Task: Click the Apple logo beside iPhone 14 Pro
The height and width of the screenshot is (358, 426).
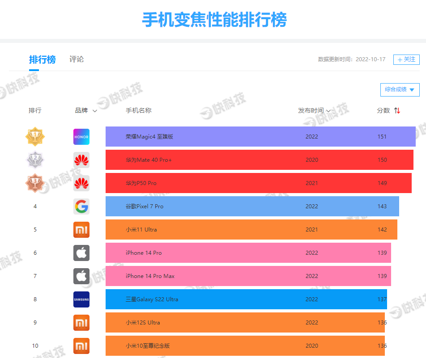Action: coord(81,253)
